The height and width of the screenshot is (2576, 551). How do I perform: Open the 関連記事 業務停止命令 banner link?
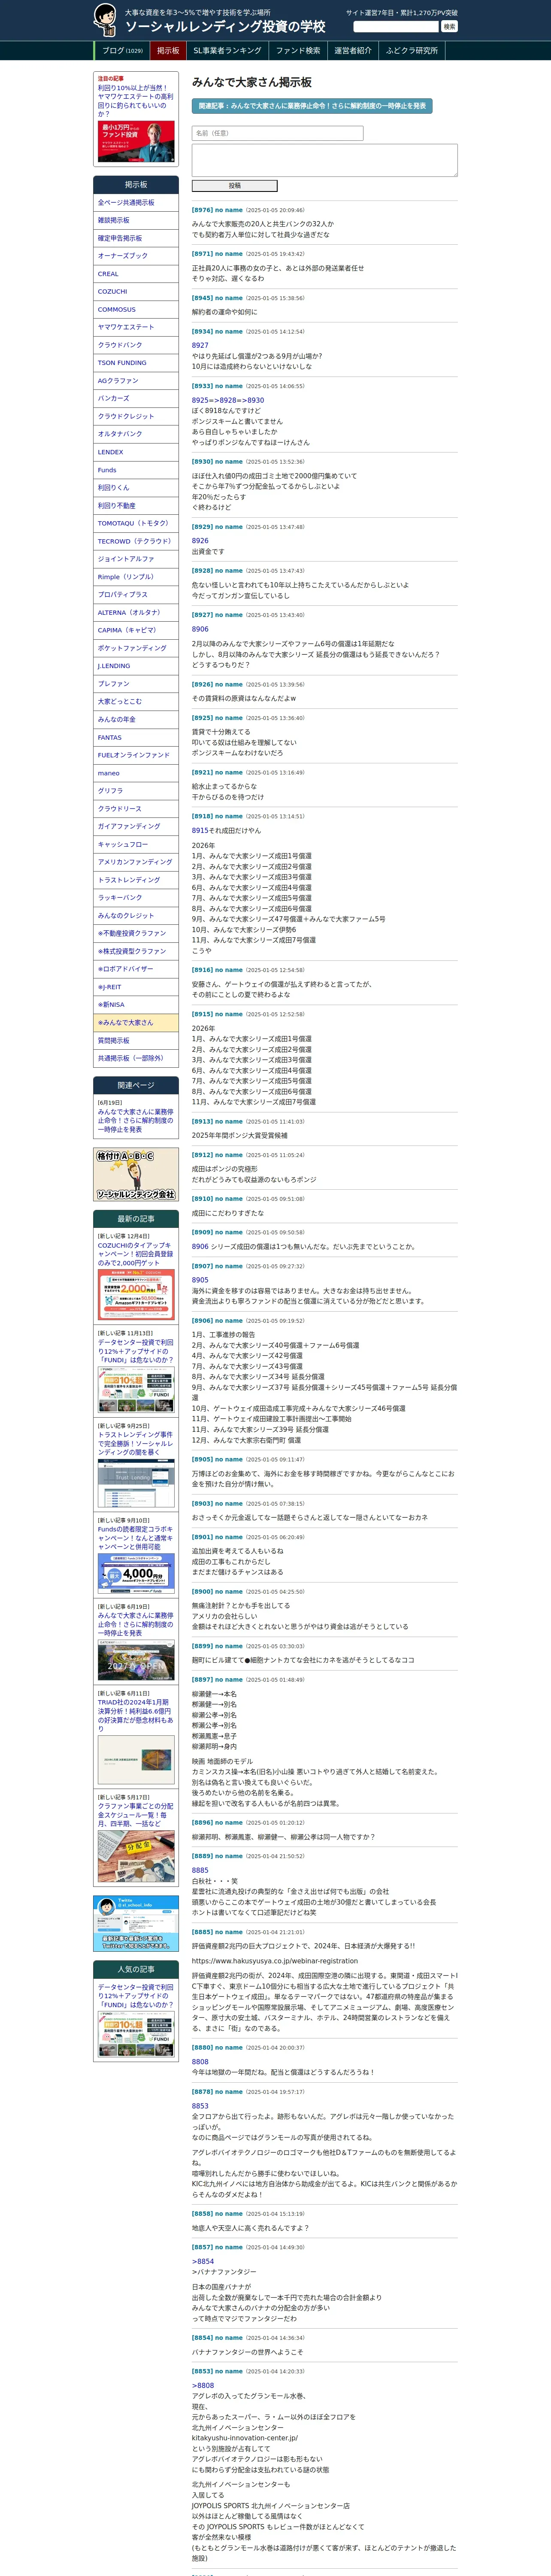point(311,105)
